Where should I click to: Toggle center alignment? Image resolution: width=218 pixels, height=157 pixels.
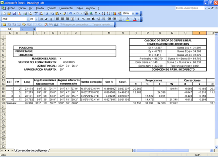coord(62,19)
